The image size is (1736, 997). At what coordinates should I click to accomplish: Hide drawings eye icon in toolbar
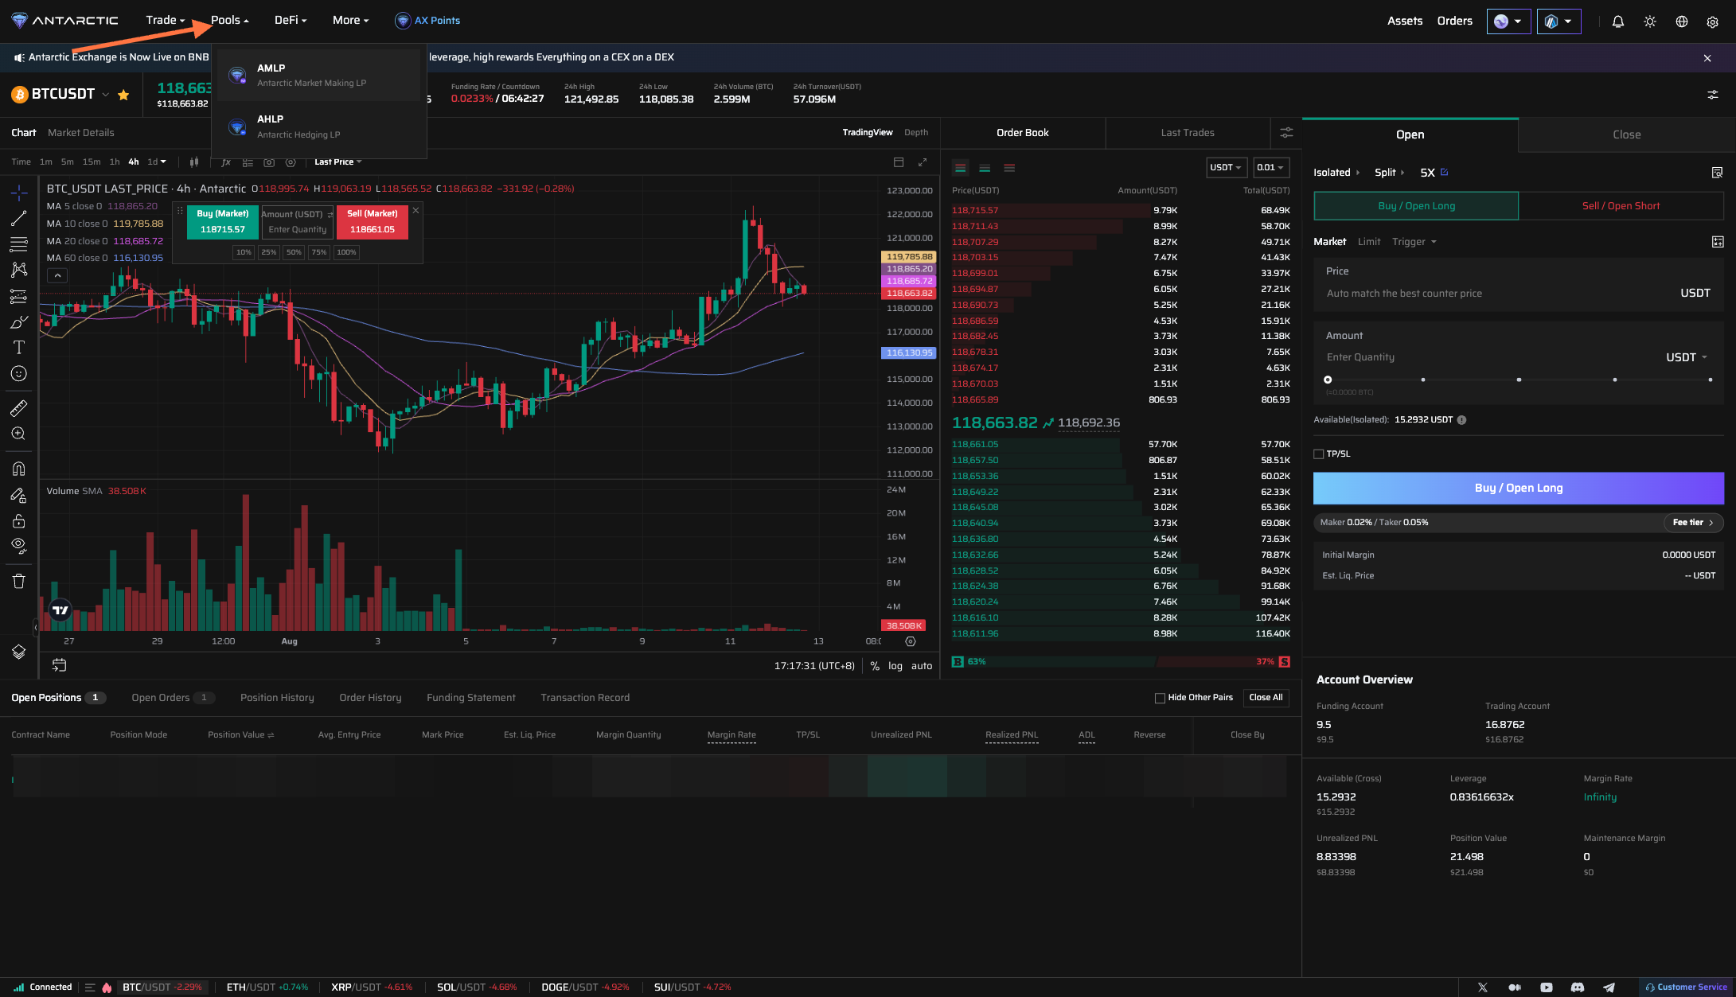pyautogui.click(x=19, y=545)
